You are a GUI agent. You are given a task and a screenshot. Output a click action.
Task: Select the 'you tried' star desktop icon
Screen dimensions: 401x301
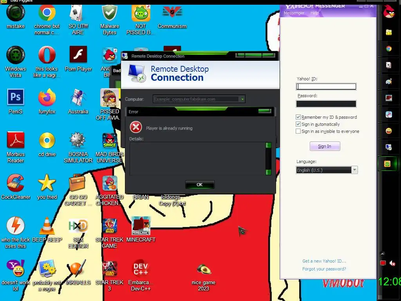(x=47, y=187)
